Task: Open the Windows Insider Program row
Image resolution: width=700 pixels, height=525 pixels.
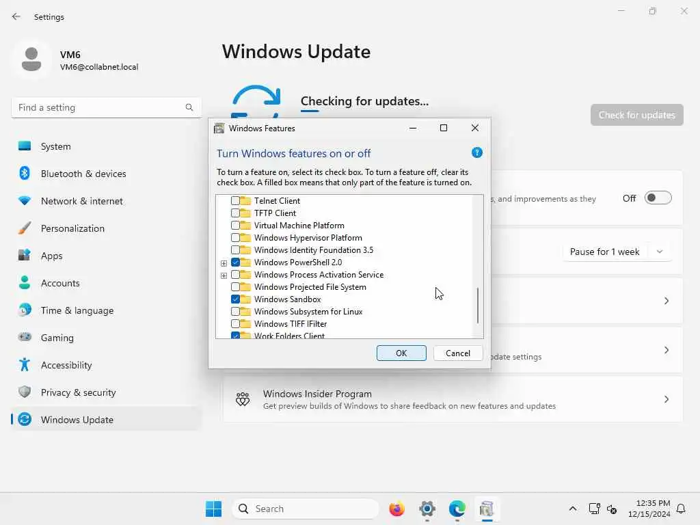Action: [453, 399]
